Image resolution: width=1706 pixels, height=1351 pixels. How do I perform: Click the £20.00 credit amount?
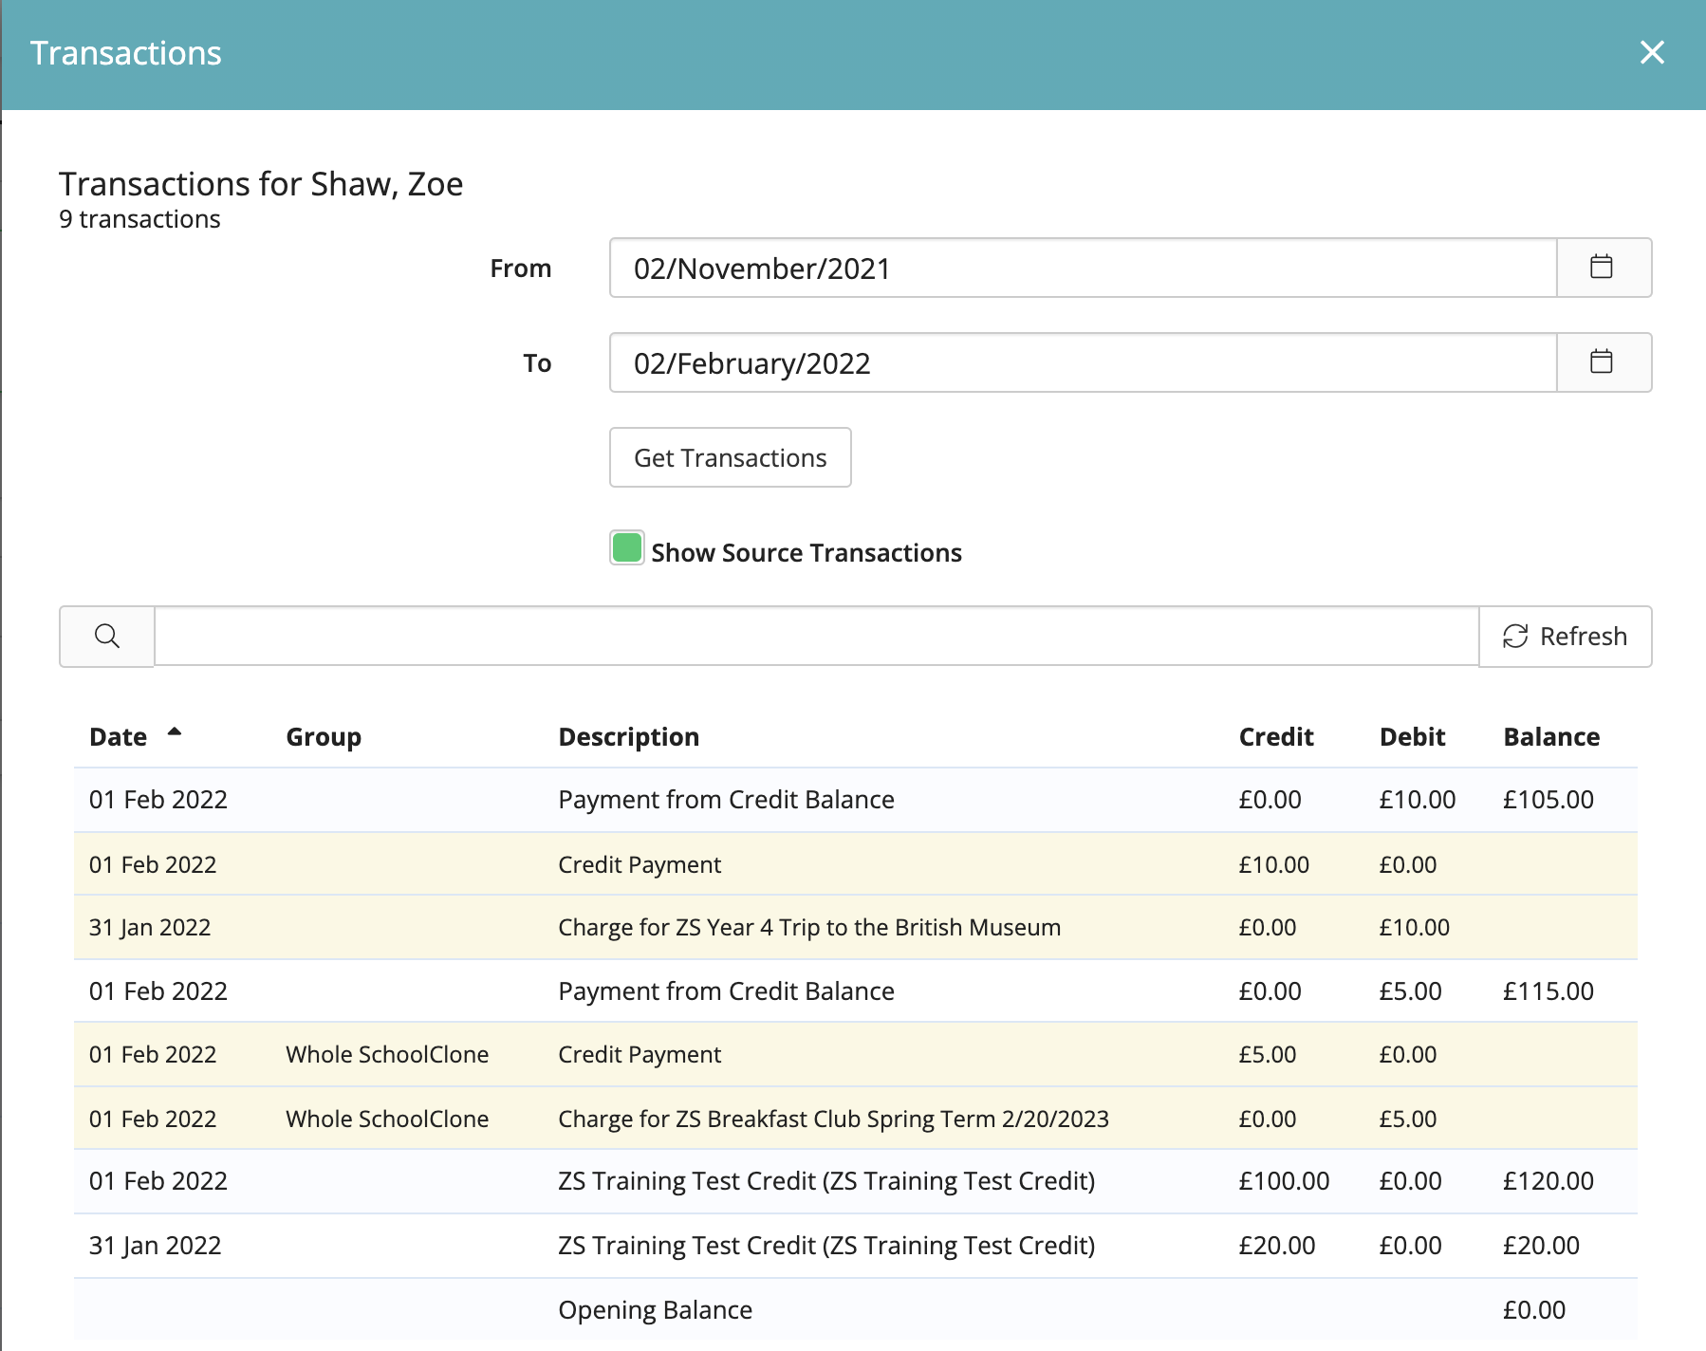coord(1277,1246)
